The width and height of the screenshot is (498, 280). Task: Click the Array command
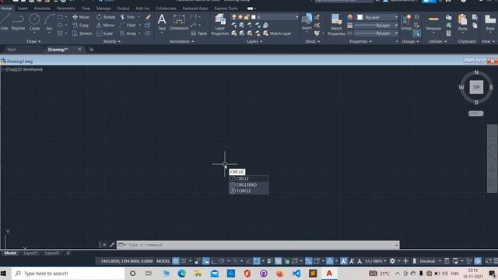[x=128, y=33]
